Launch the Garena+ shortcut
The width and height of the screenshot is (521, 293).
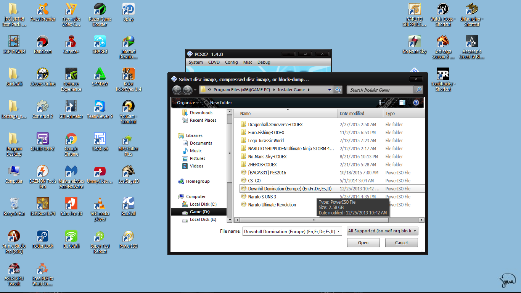click(71, 45)
